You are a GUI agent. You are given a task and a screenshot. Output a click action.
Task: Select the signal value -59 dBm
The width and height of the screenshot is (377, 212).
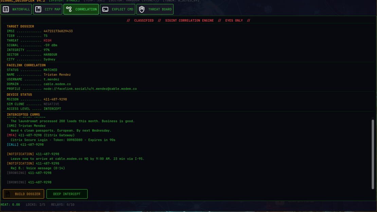pos(50,45)
